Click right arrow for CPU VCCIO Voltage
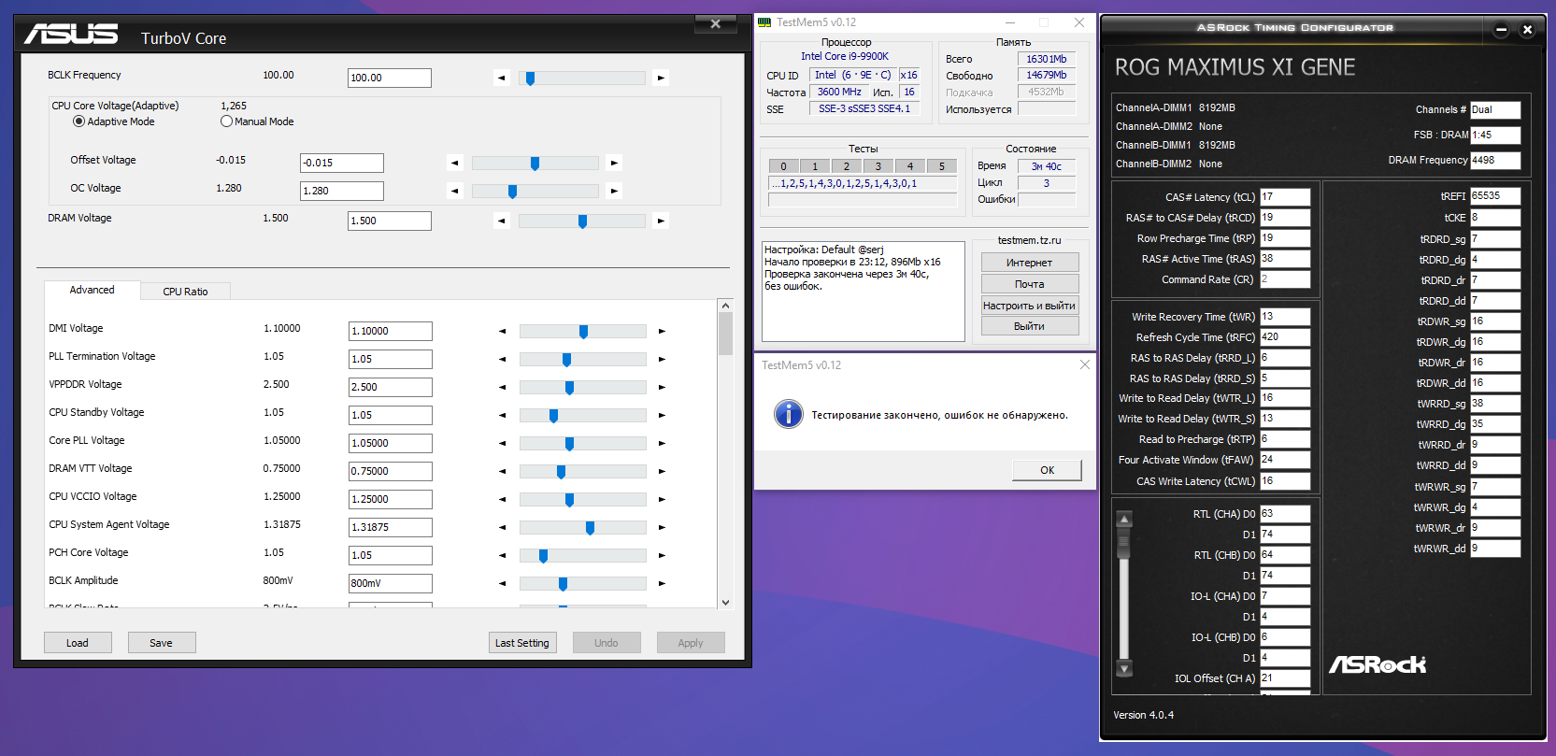 (662, 500)
